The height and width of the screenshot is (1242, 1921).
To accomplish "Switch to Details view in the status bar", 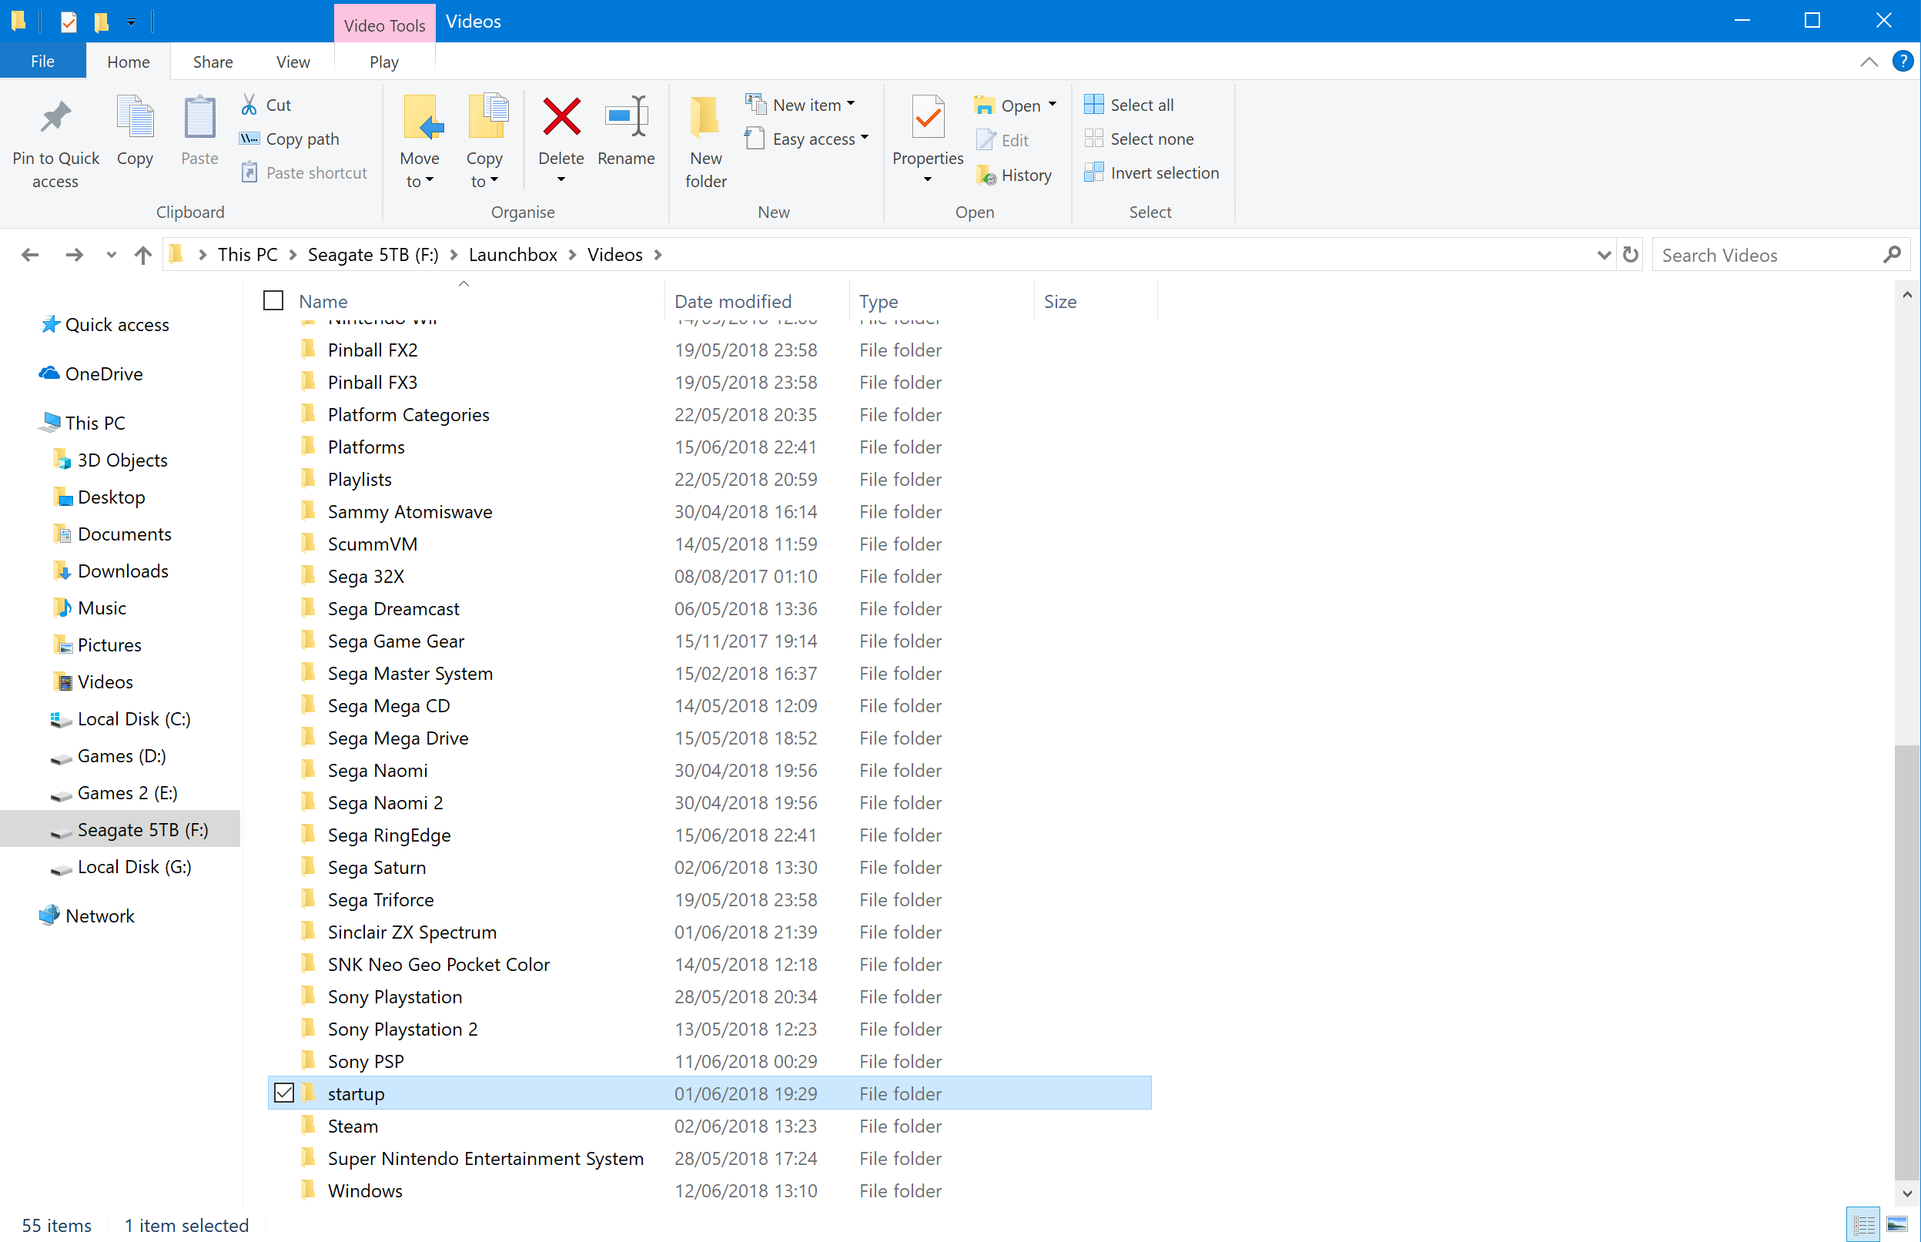I will pyautogui.click(x=1864, y=1226).
